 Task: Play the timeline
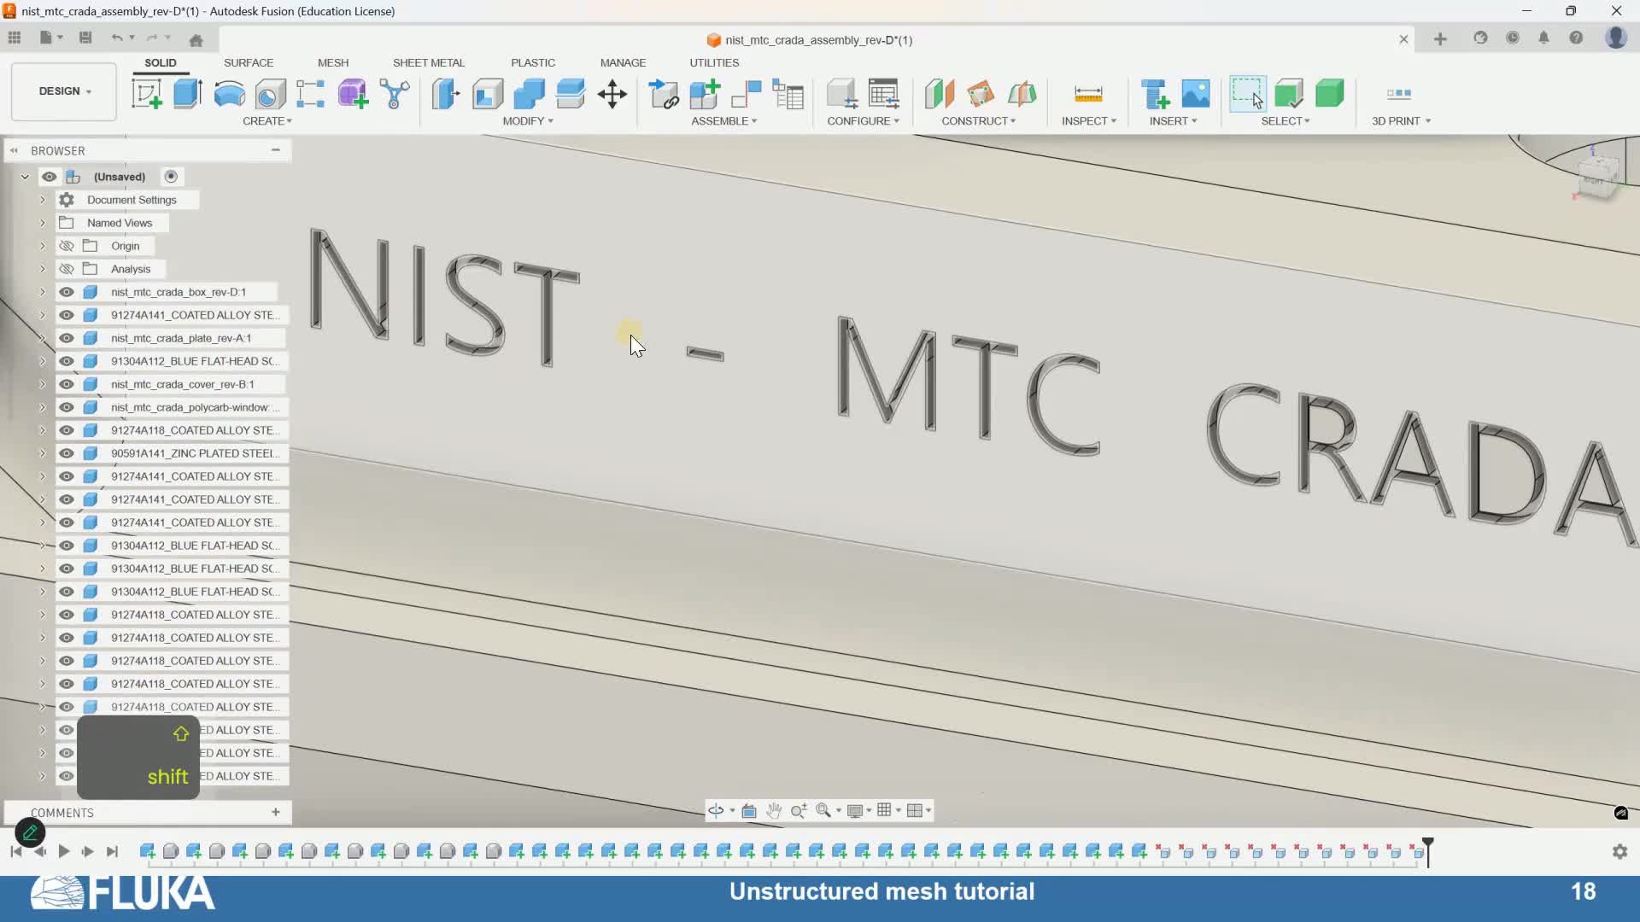click(64, 852)
